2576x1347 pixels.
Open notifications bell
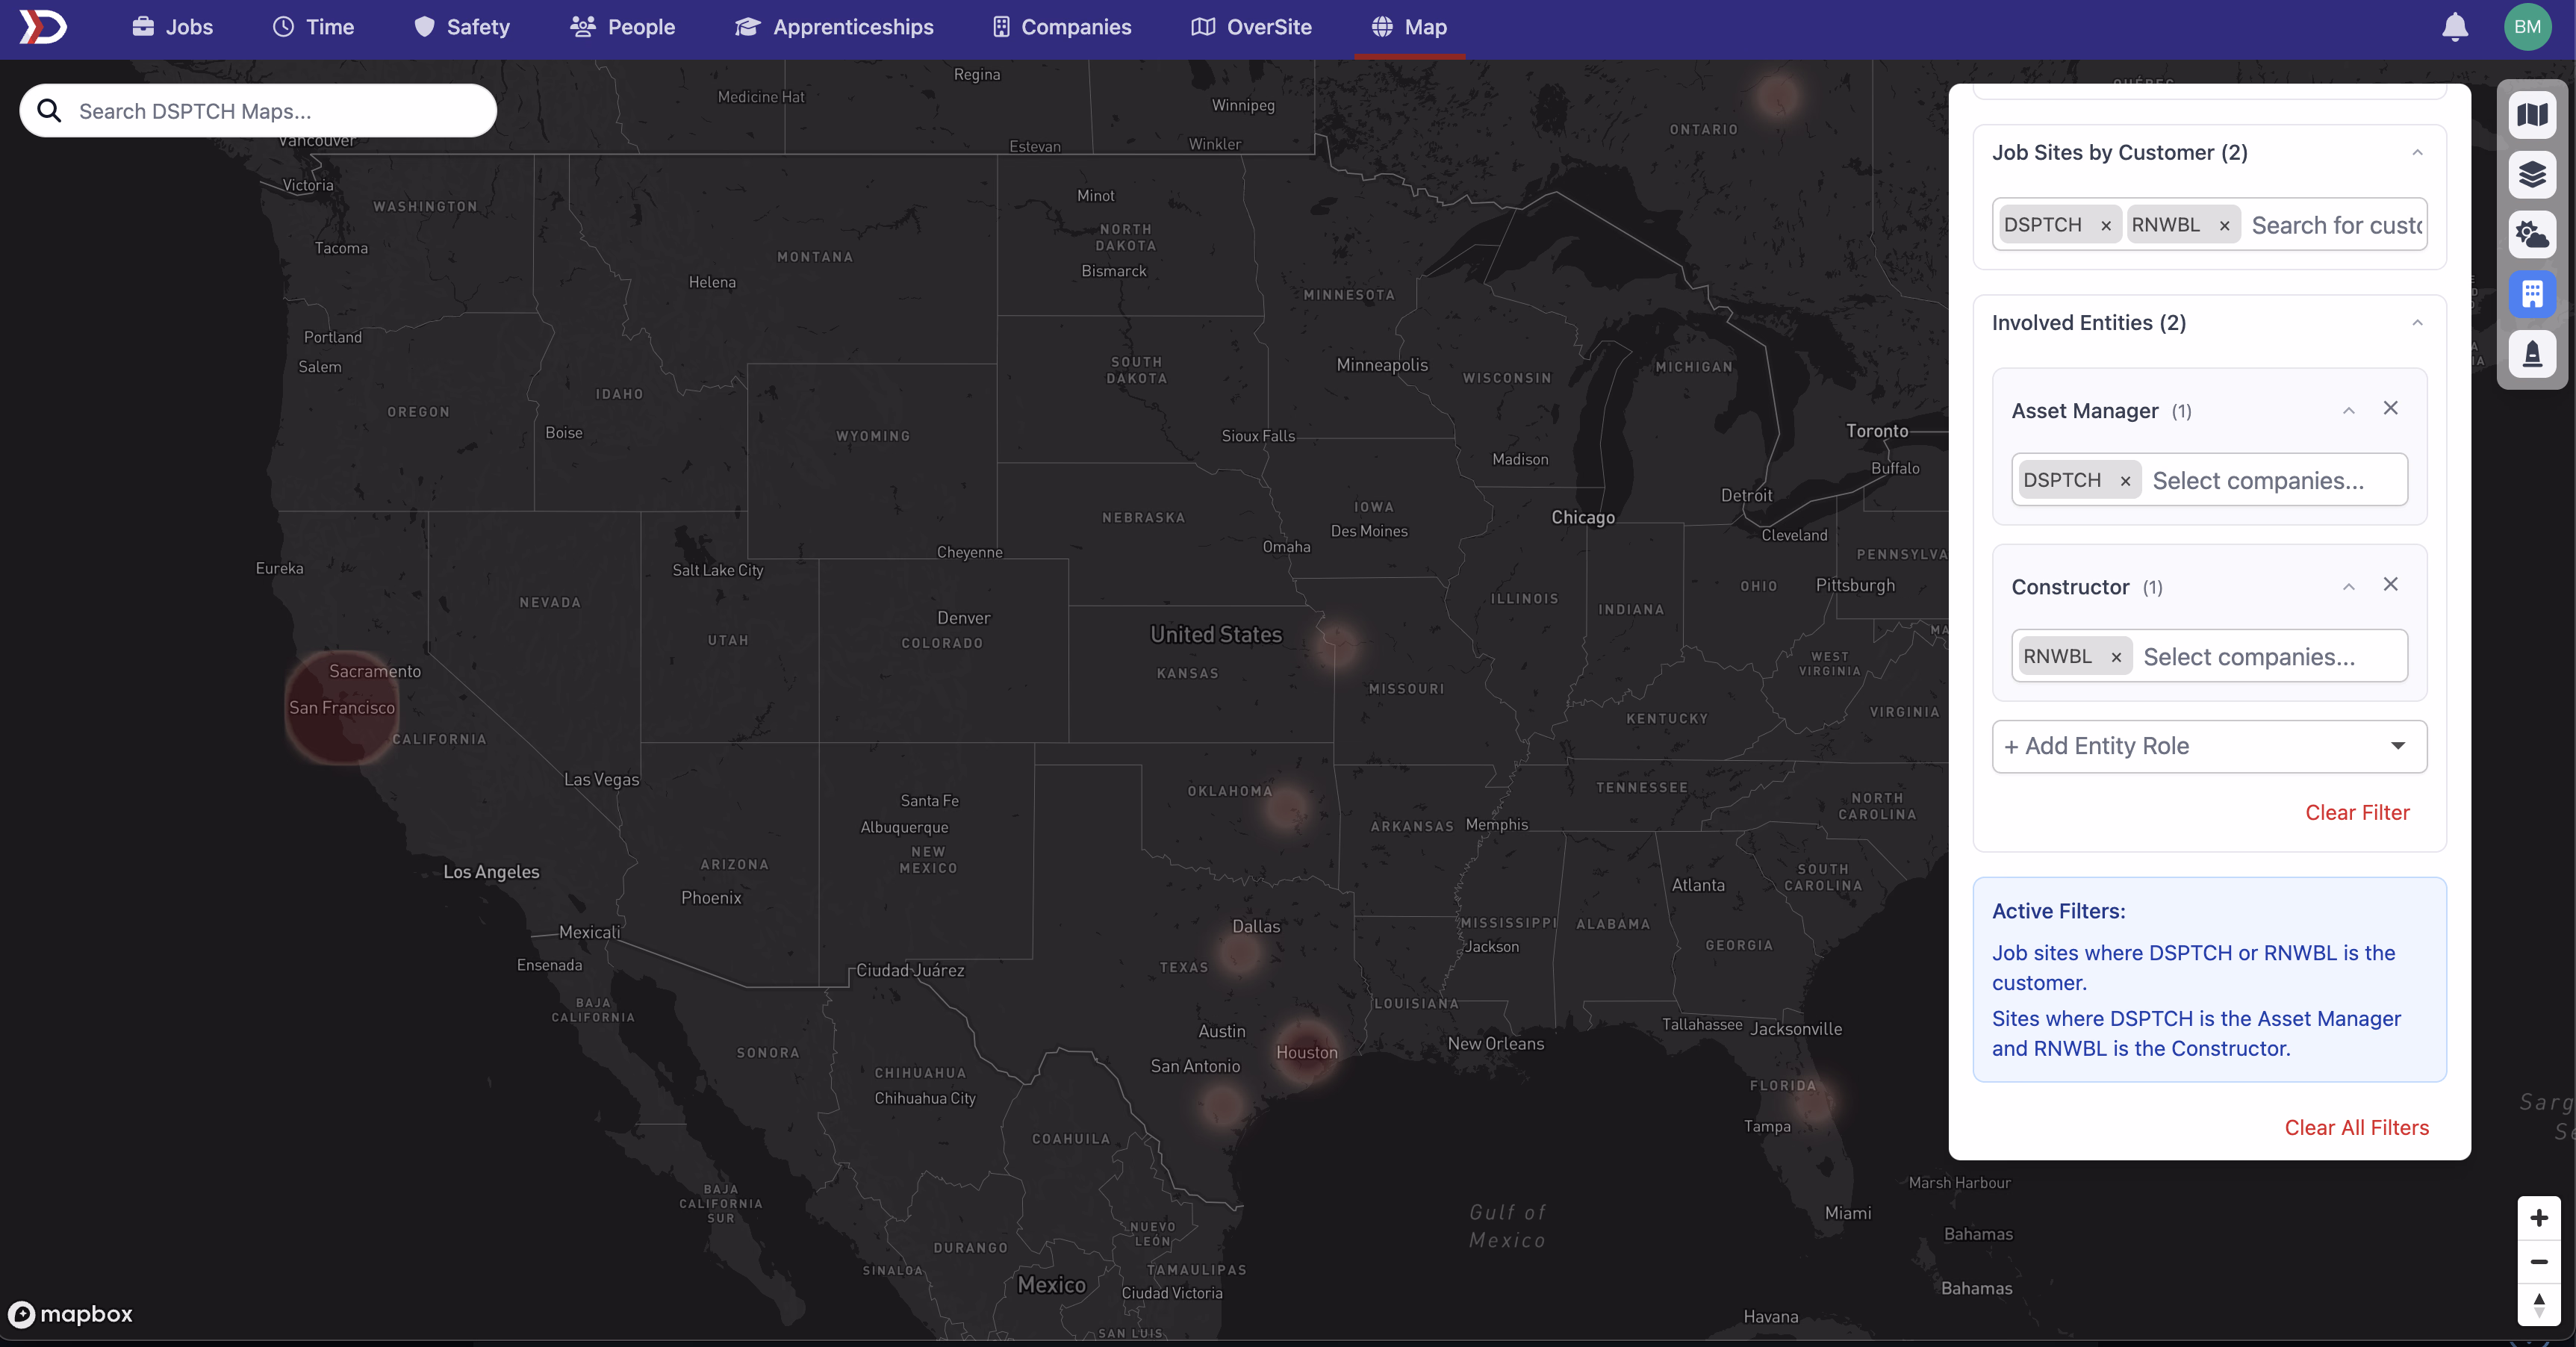(x=2455, y=27)
